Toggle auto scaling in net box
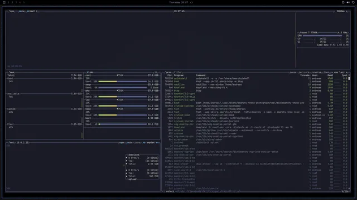The image size is (357, 200). 129,143
